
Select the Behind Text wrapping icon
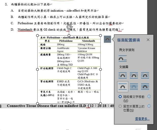(134, 87)
